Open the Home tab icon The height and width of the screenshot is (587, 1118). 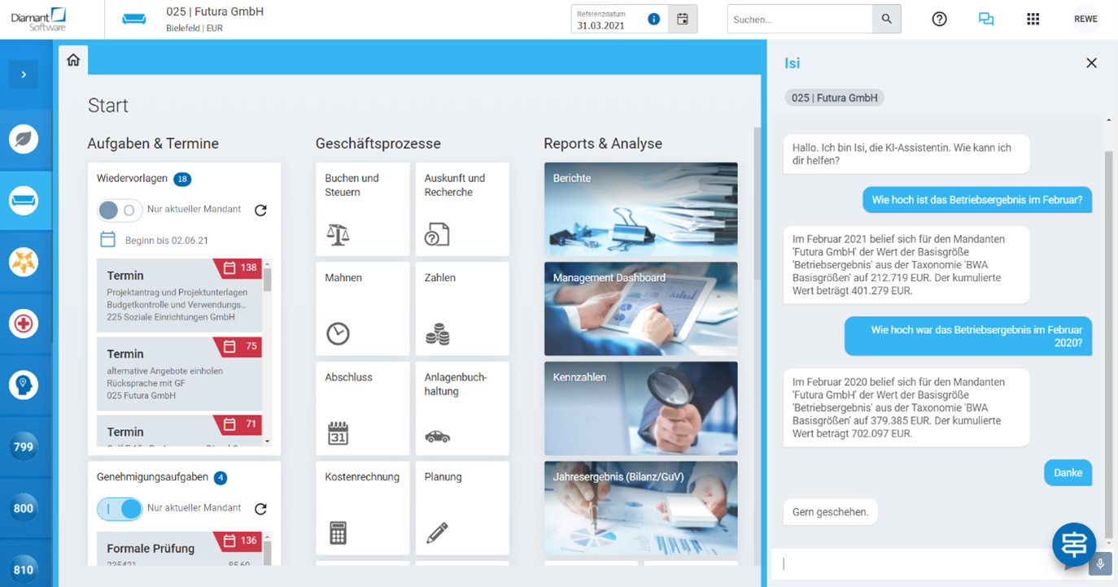click(73, 60)
